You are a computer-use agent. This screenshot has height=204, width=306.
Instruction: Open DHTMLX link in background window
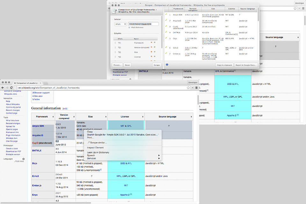[143, 71]
